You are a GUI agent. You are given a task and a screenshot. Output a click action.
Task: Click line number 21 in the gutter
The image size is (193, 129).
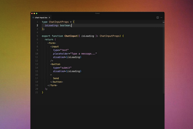pos(37,92)
